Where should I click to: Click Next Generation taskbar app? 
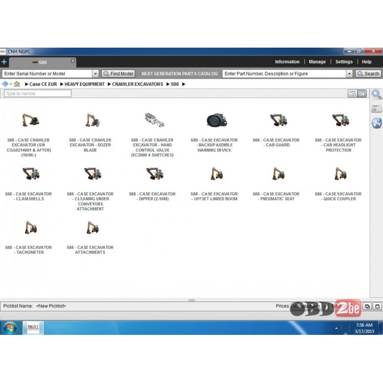pyautogui.click(x=33, y=328)
